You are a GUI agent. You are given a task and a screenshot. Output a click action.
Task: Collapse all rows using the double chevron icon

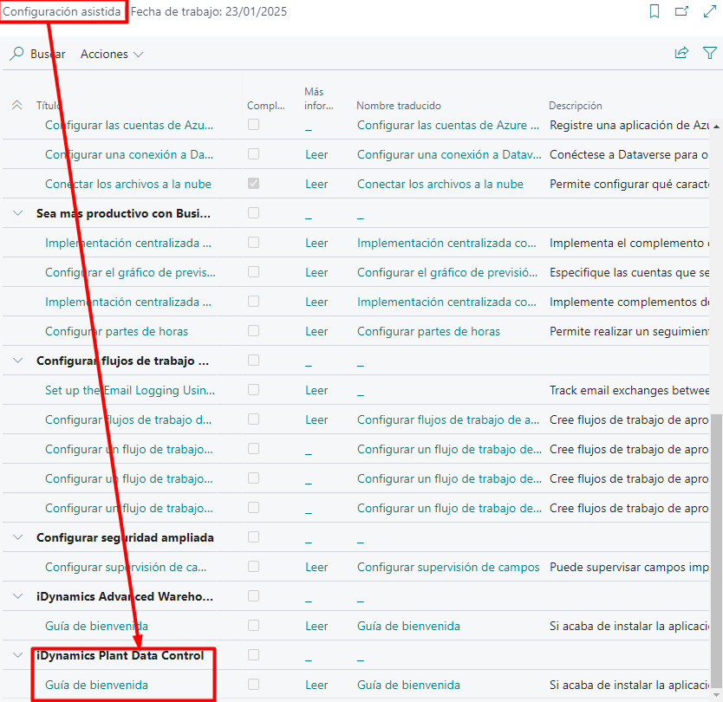coord(16,105)
